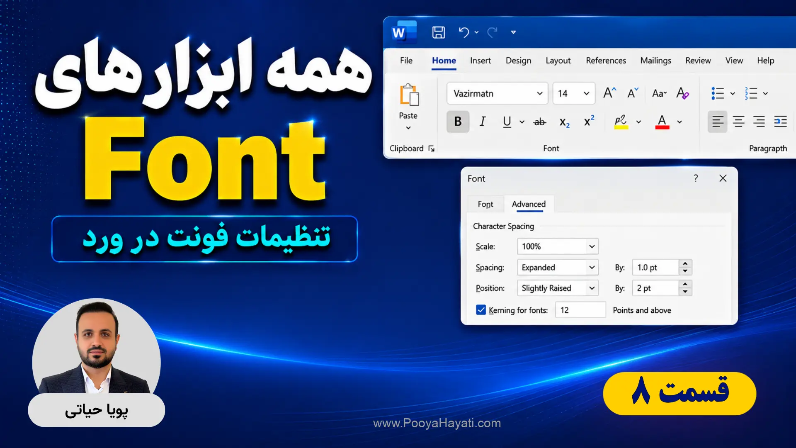Open the Position Slightly Raised dropdown
796x448 pixels.
(558, 288)
